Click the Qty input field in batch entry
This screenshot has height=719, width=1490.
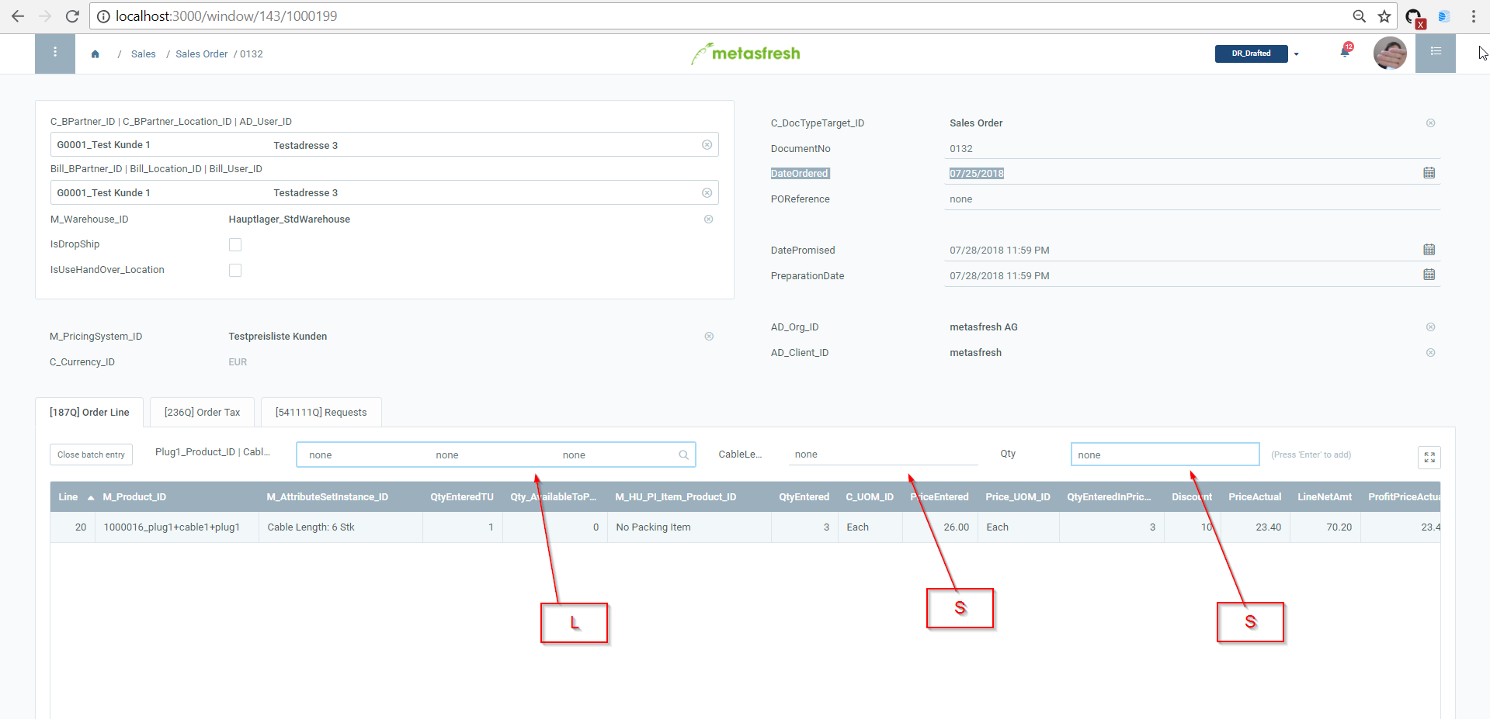pyautogui.click(x=1165, y=455)
